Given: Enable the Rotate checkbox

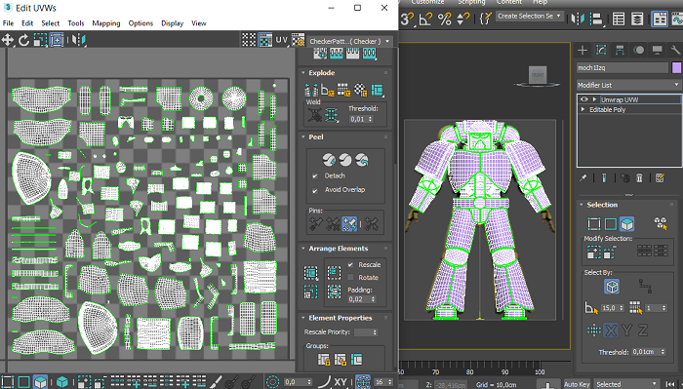Looking at the screenshot, I should point(350,277).
